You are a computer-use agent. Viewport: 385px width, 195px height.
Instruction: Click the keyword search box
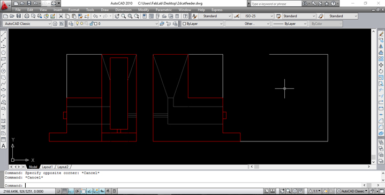(276, 4)
